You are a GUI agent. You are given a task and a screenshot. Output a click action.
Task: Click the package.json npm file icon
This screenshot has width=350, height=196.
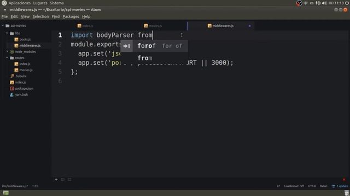12,88
